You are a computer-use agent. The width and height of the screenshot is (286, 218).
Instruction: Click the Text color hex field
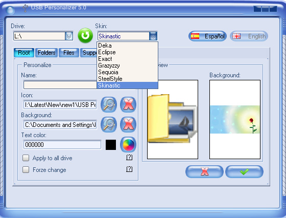(62, 144)
